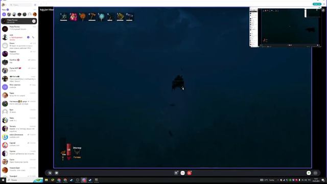Click the self-view picture-in-picture thumbnail

point(285,27)
